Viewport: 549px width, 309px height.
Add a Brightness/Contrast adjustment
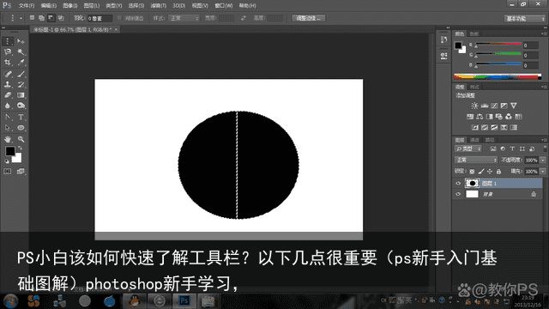click(x=474, y=106)
